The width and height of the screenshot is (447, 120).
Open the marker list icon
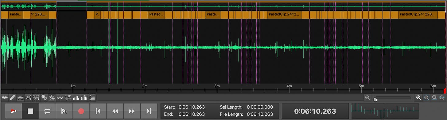(92, 98)
